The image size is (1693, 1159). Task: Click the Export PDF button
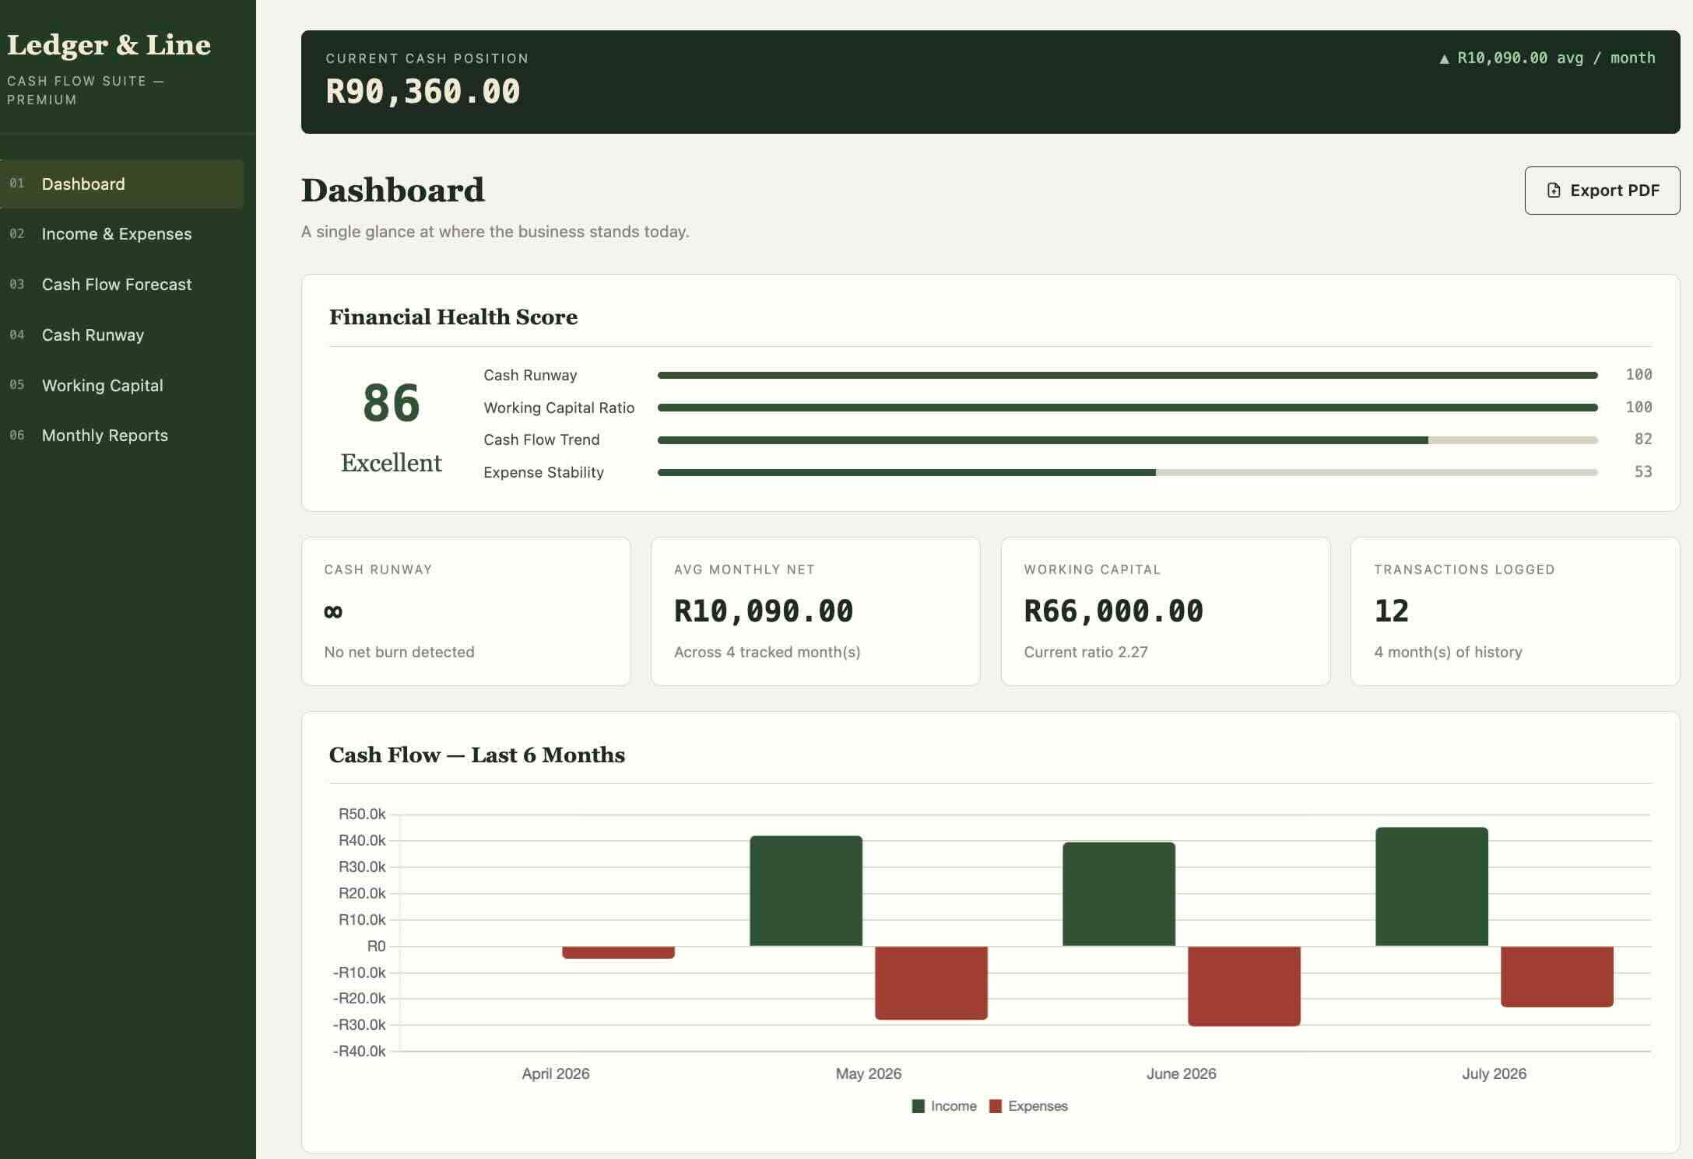(x=1602, y=191)
